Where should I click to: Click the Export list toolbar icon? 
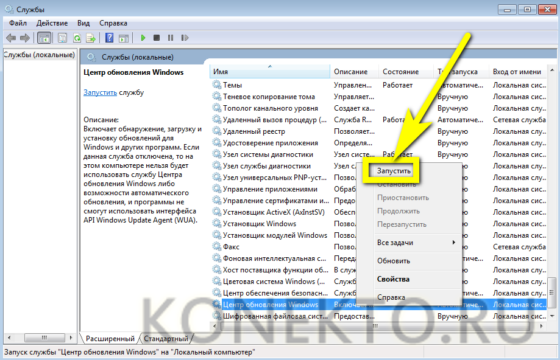point(91,38)
